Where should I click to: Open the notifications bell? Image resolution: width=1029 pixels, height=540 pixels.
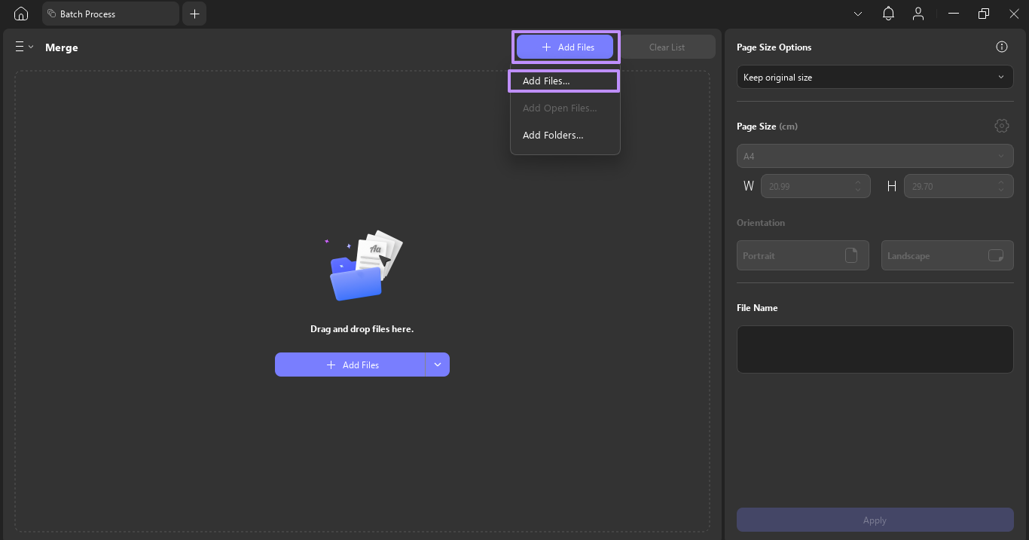889,14
